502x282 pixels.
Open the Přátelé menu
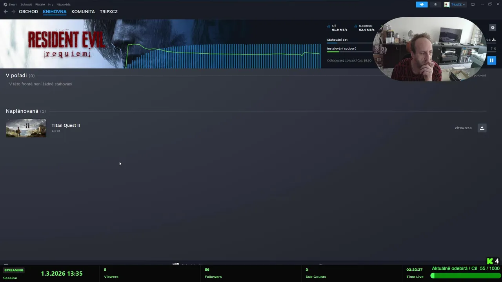point(40,4)
